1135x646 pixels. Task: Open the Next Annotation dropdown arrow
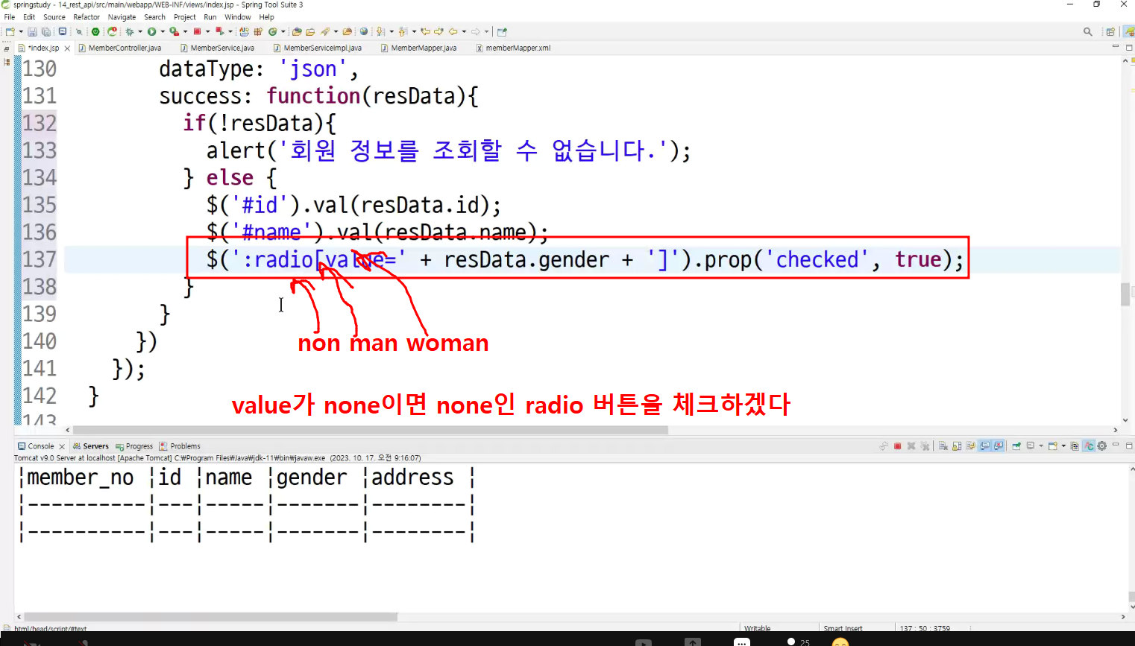point(392,31)
